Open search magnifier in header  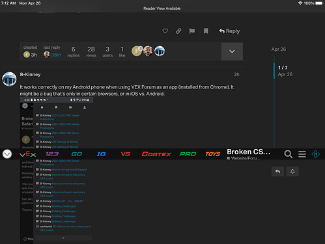pos(289,154)
